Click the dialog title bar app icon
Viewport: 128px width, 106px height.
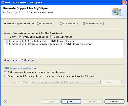pyautogui.click(x=3, y=3)
